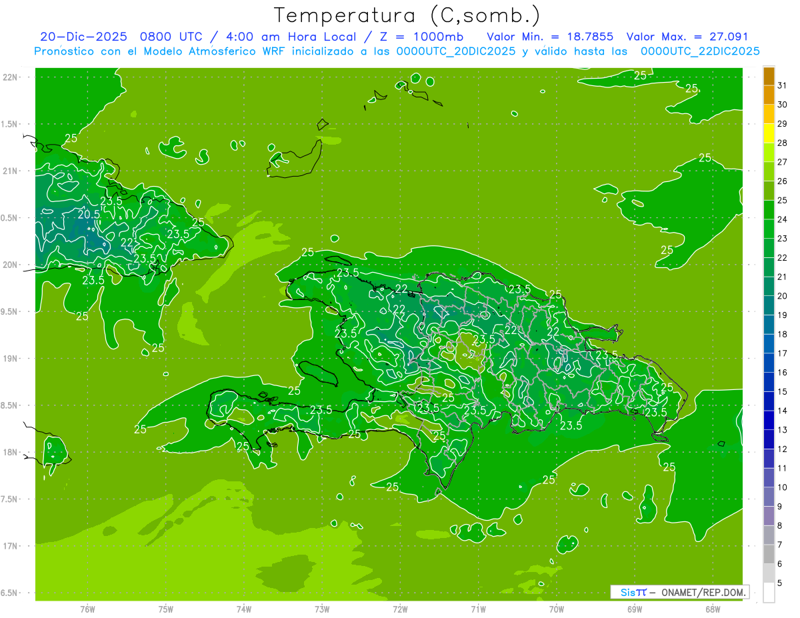Click the bright yellow swatch on the color scale
800x618 pixels.
(769, 133)
